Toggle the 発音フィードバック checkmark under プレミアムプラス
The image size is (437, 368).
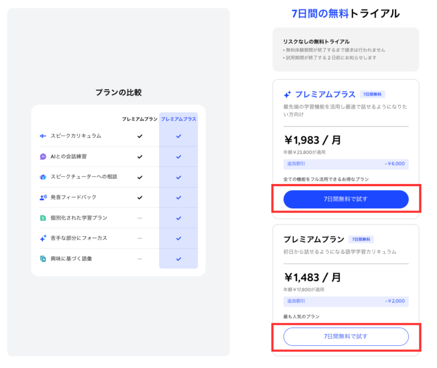tap(178, 197)
